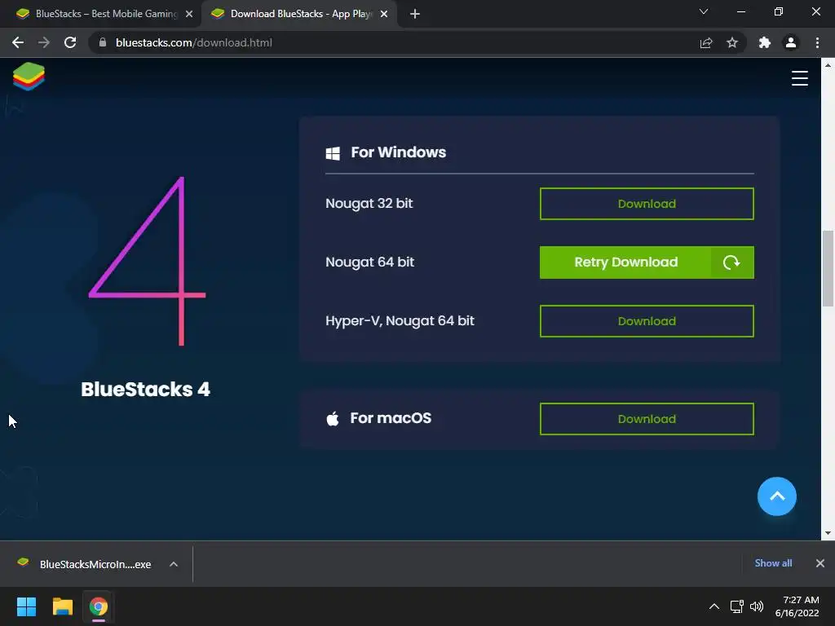Open a new tab with the plus button
This screenshot has height=626, width=835.
(x=415, y=14)
